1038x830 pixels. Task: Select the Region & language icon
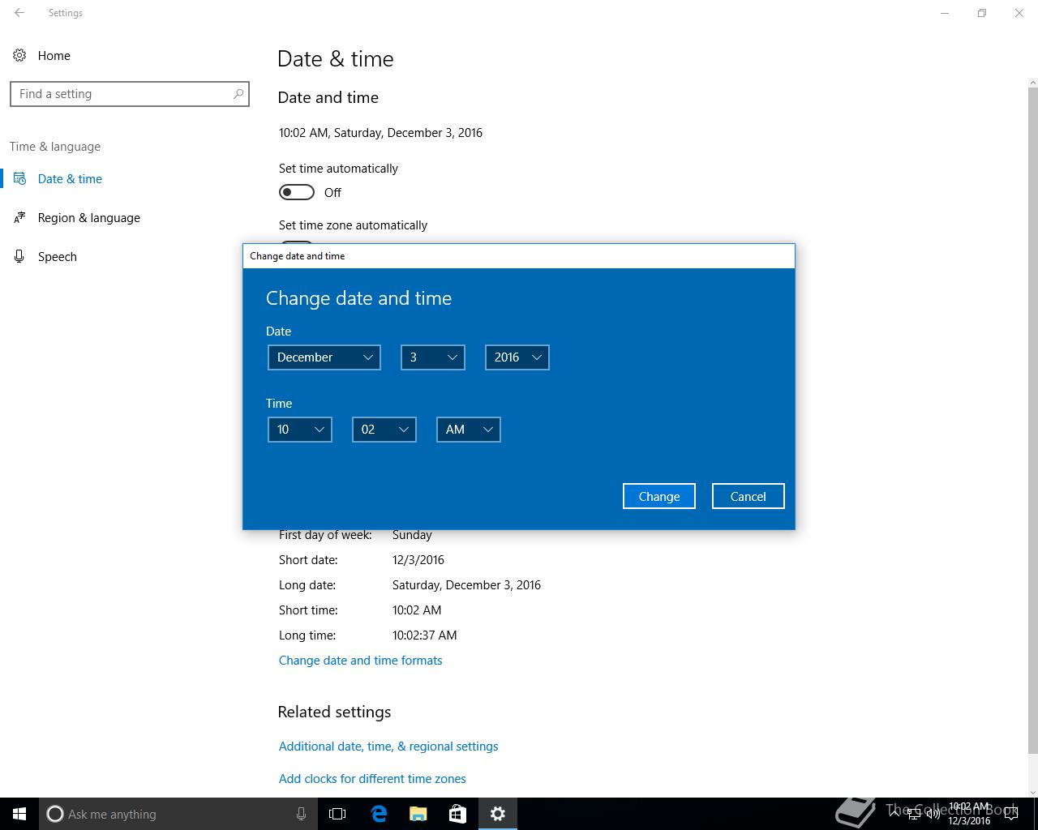pyautogui.click(x=19, y=217)
